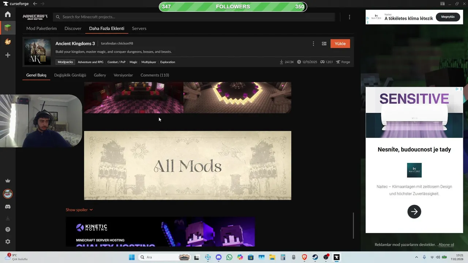The height and width of the screenshot is (263, 468).
Task: Expand Show spoiler section
Action: 79,210
